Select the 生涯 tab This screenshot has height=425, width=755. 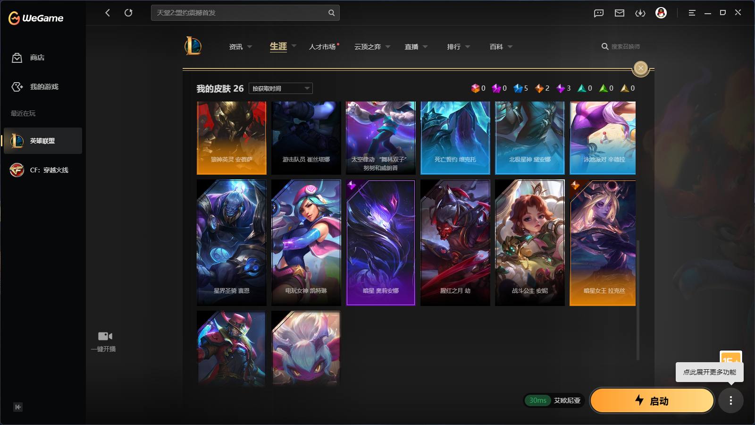278,46
